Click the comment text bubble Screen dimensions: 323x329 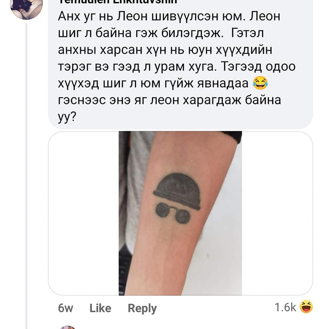pyautogui.click(x=181, y=64)
